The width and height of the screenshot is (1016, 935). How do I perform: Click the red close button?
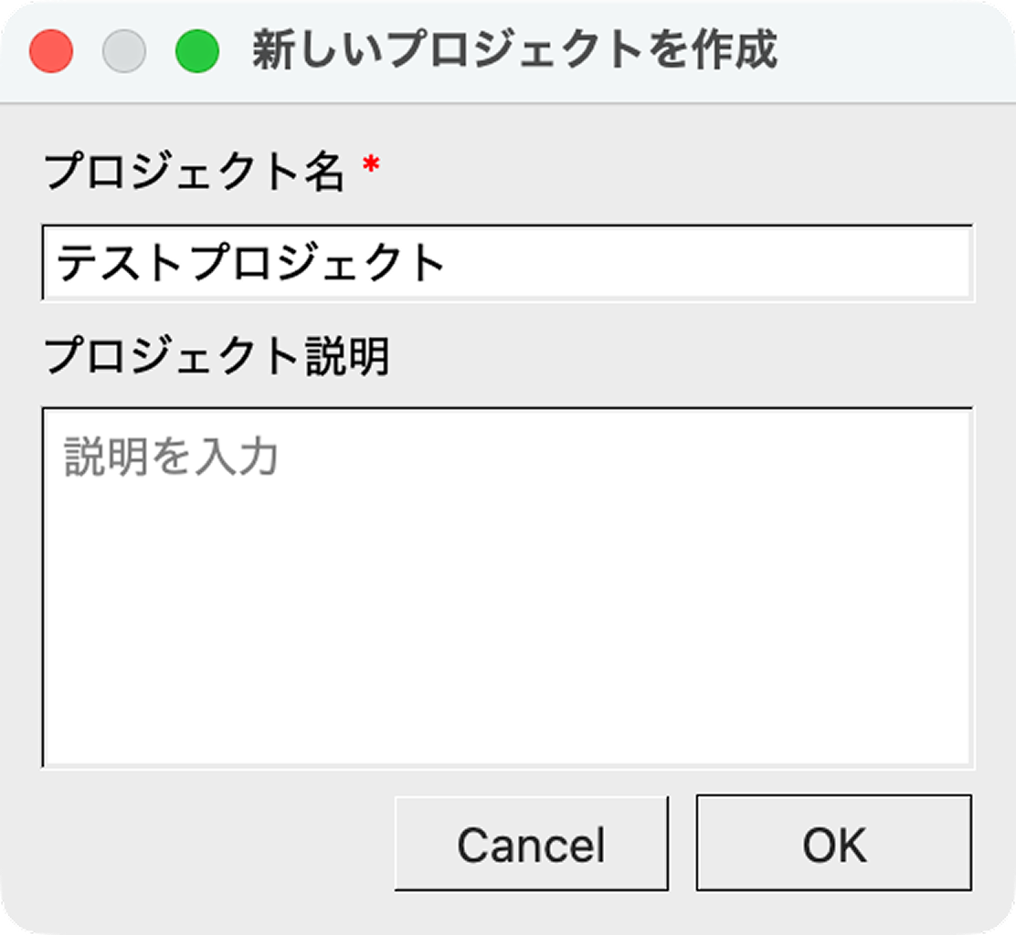click(x=52, y=50)
